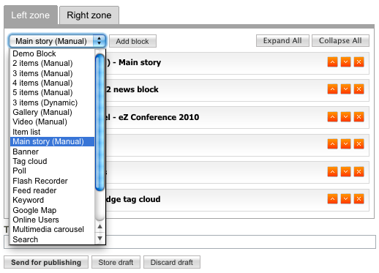Click the dropdown scroll down arrow

[100, 238]
